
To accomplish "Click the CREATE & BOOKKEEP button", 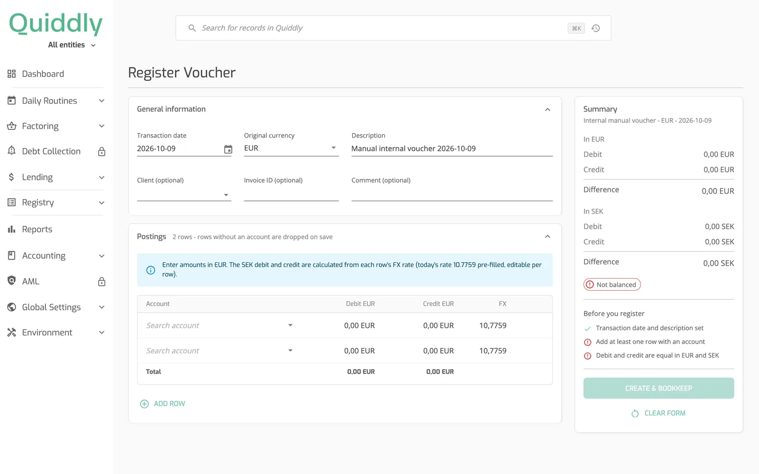I will click(658, 388).
